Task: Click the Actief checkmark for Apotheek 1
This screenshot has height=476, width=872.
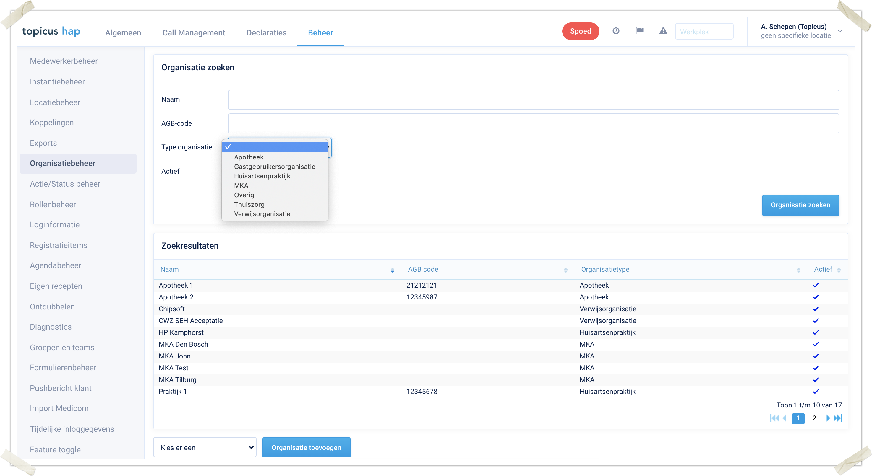Action: coord(816,285)
